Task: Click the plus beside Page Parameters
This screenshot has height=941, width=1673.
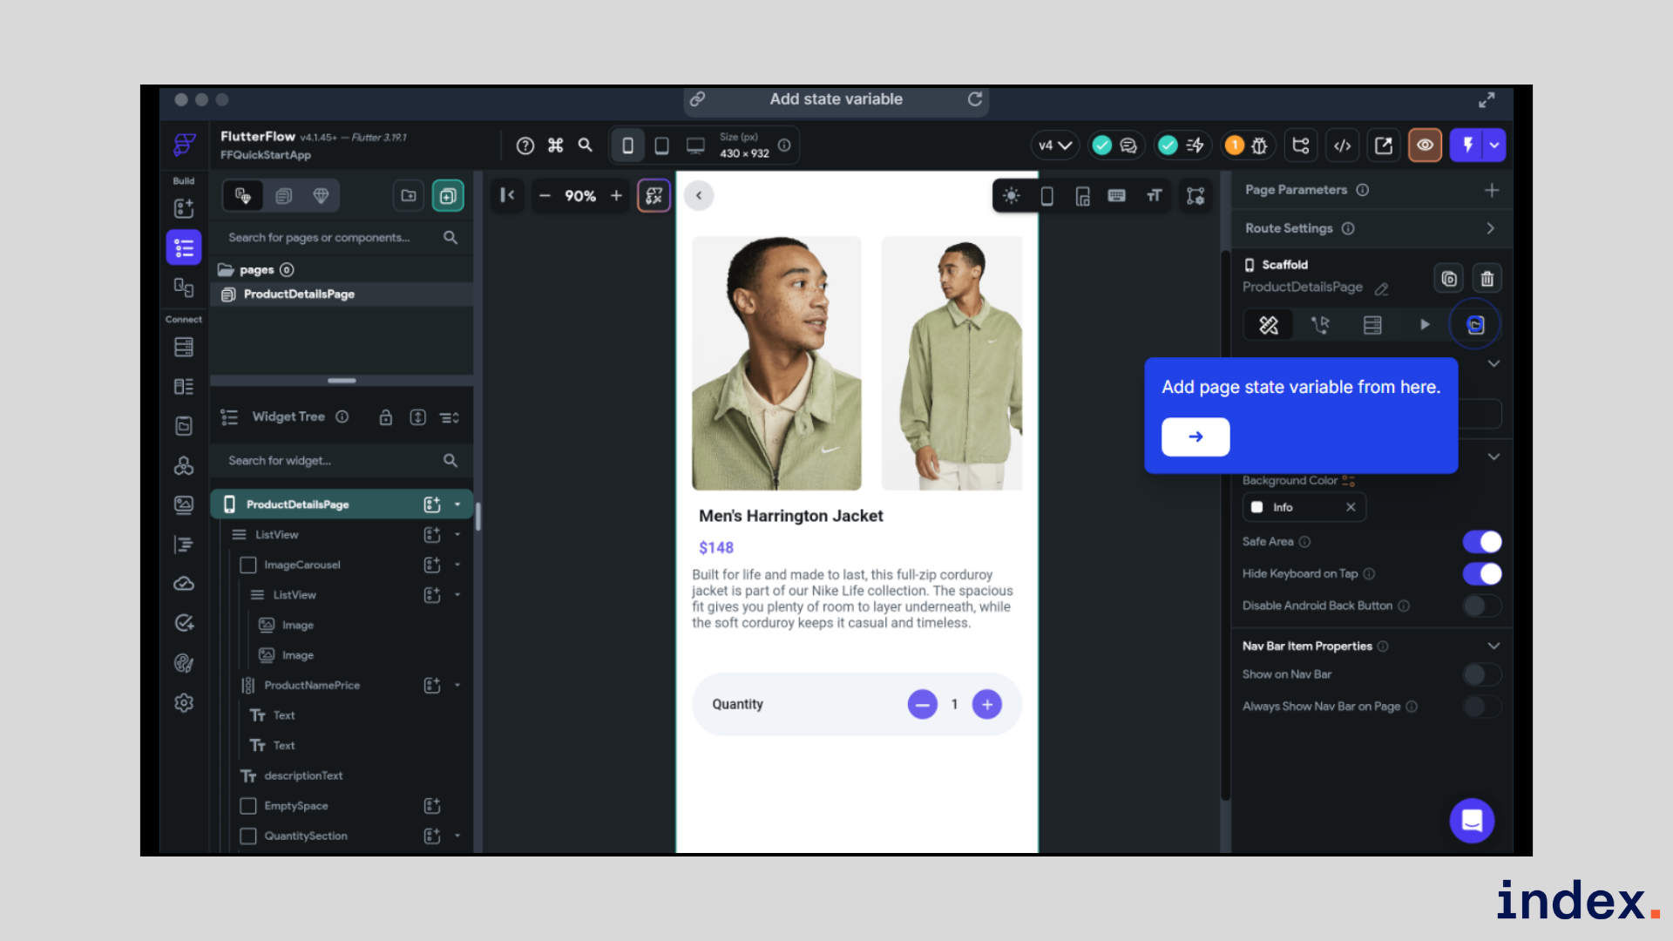Action: point(1492,190)
